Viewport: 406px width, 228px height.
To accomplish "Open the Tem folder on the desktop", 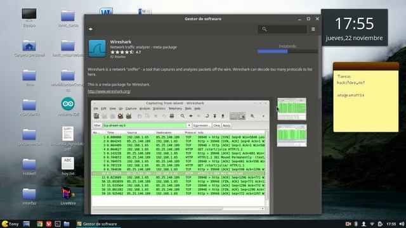I will pos(29,77).
